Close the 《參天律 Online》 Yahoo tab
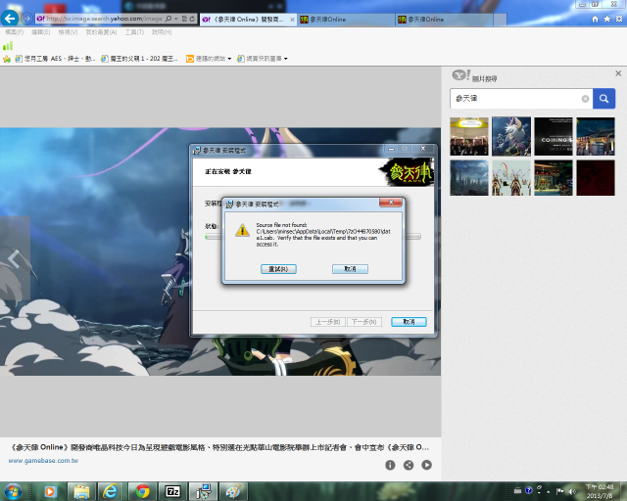627x501 pixels. coord(292,20)
